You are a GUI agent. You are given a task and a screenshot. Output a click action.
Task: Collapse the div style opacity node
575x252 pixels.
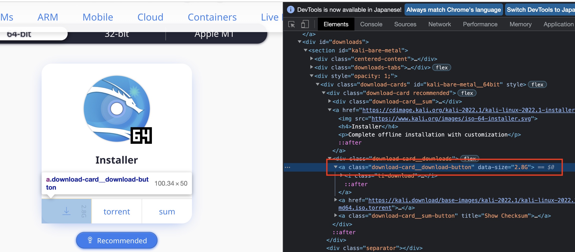[x=312, y=76]
